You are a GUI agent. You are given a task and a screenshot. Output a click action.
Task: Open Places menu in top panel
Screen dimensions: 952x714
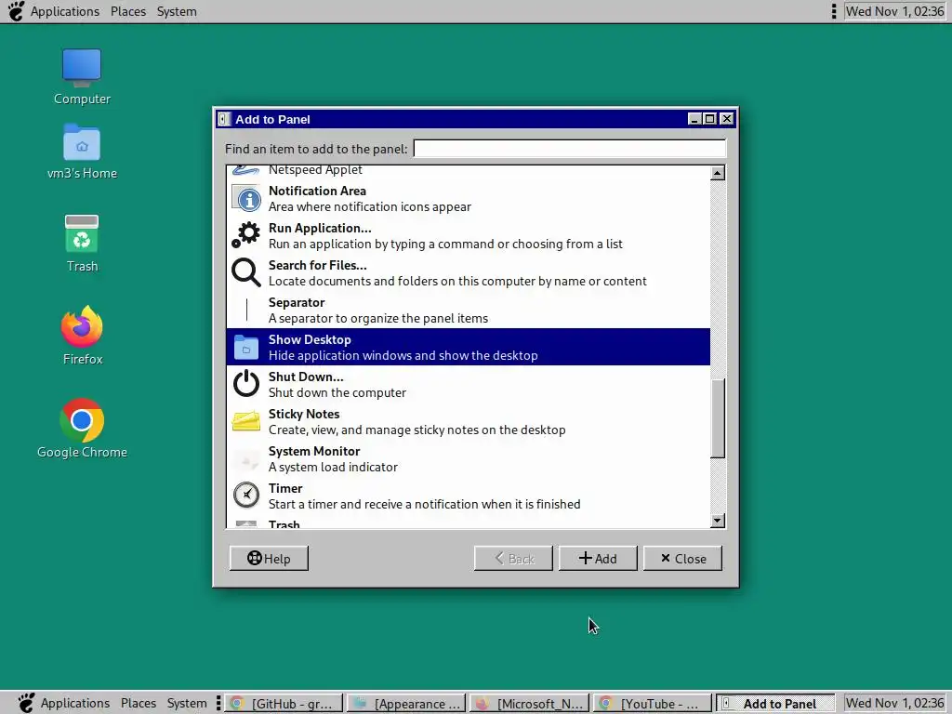click(x=128, y=11)
